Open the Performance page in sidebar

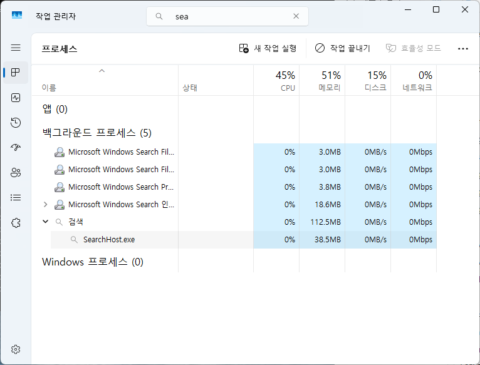coord(16,98)
